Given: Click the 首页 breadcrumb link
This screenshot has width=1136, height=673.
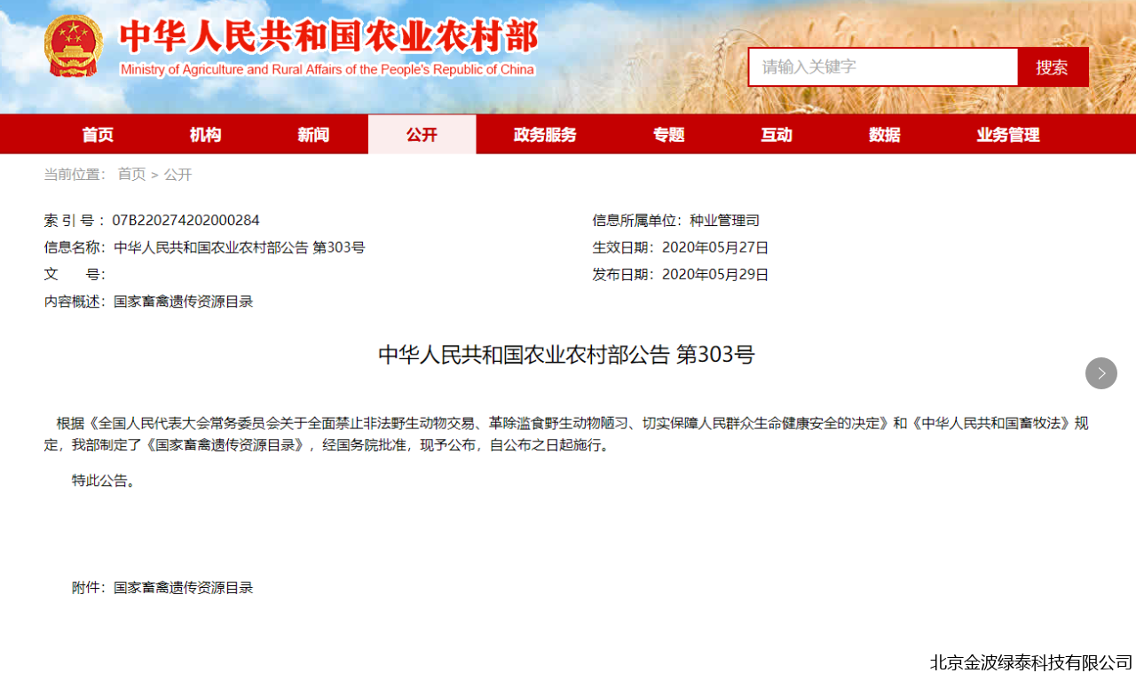Looking at the screenshot, I should [x=130, y=174].
